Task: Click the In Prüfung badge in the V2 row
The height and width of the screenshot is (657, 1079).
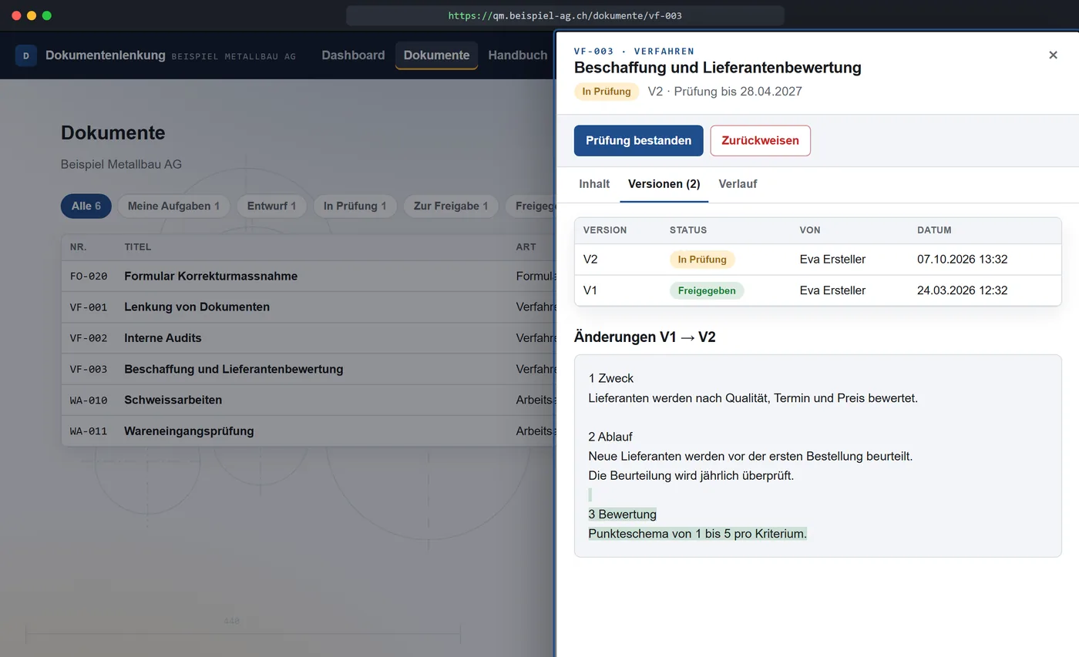Action: click(702, 260)
